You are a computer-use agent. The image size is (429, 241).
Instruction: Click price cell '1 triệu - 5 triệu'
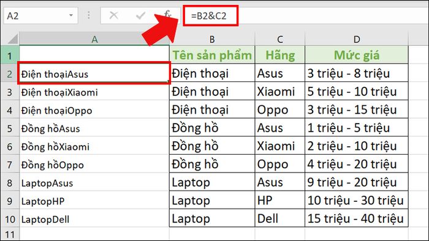(x=357, y=128)
